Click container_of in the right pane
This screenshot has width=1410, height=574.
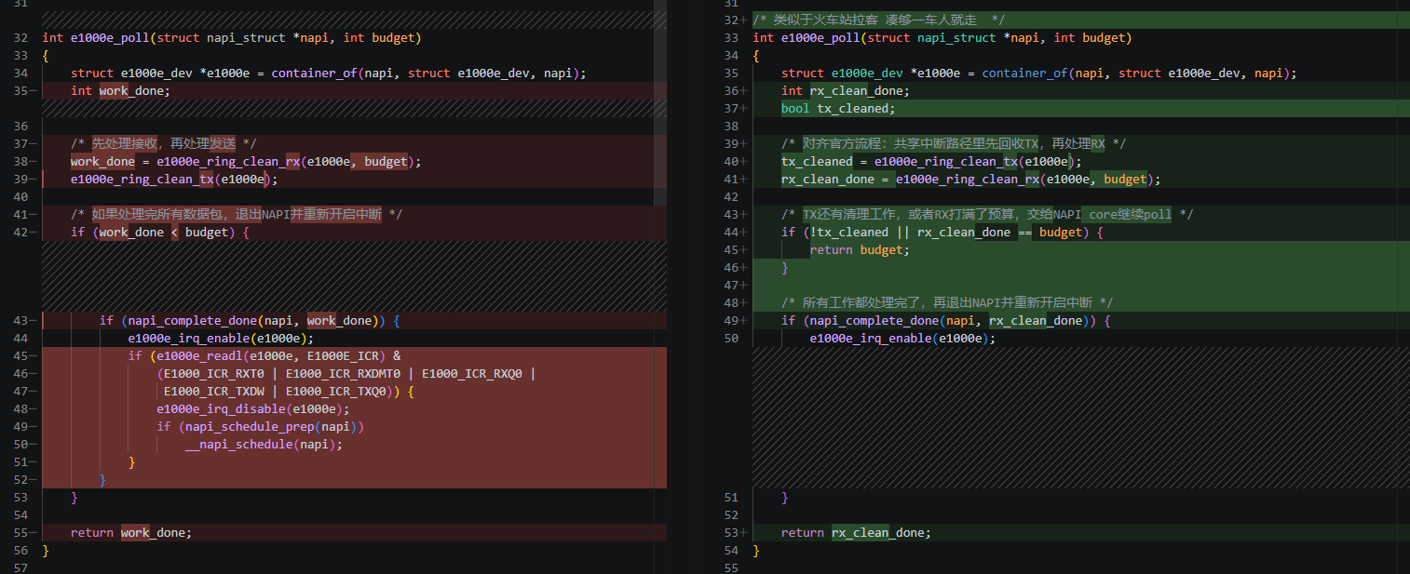click(1024, 73)
